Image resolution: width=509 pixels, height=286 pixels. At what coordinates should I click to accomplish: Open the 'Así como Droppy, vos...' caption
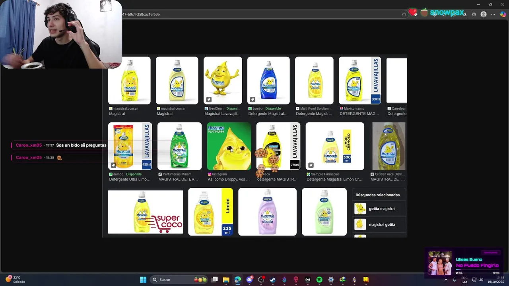[x=229, y=179]
